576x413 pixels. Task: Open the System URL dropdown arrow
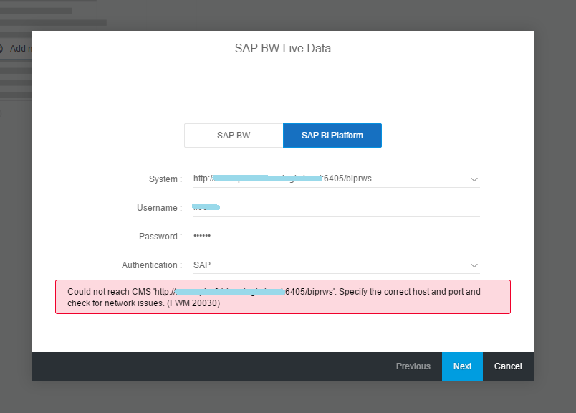[474, 179]
